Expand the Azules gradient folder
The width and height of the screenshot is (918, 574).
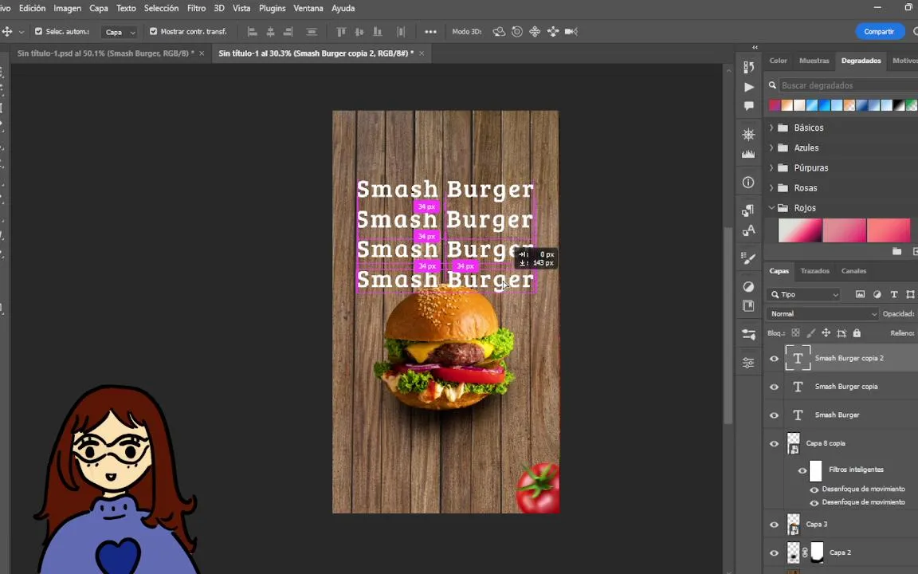[771, 147]
